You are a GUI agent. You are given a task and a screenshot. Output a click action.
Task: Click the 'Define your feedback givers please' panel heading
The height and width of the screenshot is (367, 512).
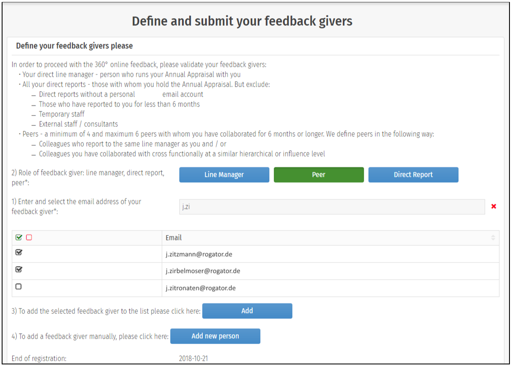click(x=74, y=46)
